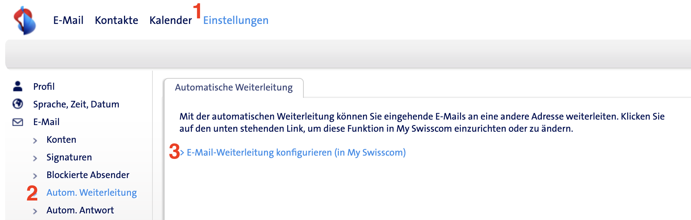Click the Profil person icon
The height and width of the screenshot is (220, 691).
coord(18,86)
